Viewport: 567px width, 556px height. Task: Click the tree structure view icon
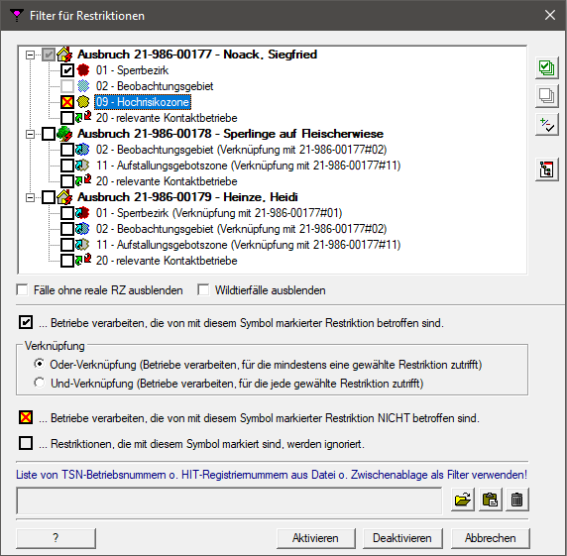[546, 169]
